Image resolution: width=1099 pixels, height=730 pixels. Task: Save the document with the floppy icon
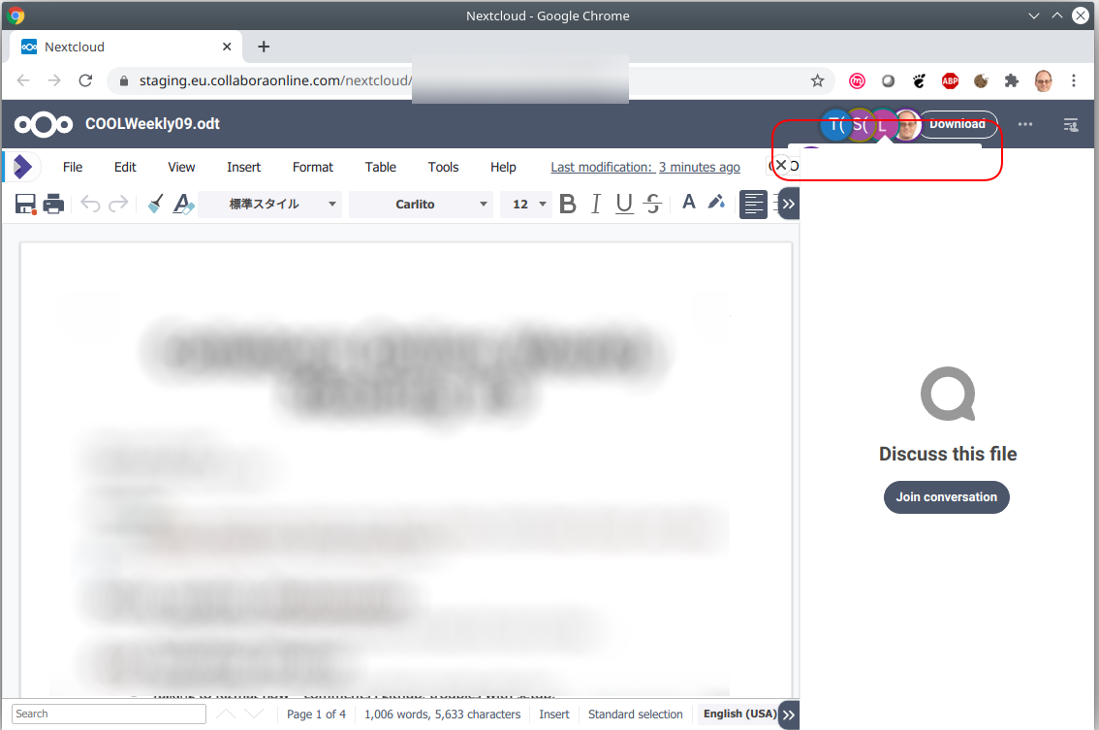(25, 204)
